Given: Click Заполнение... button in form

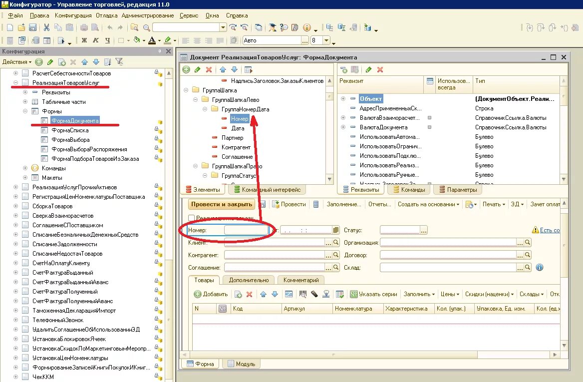Looking at the screenshot, I should (344, 204).
